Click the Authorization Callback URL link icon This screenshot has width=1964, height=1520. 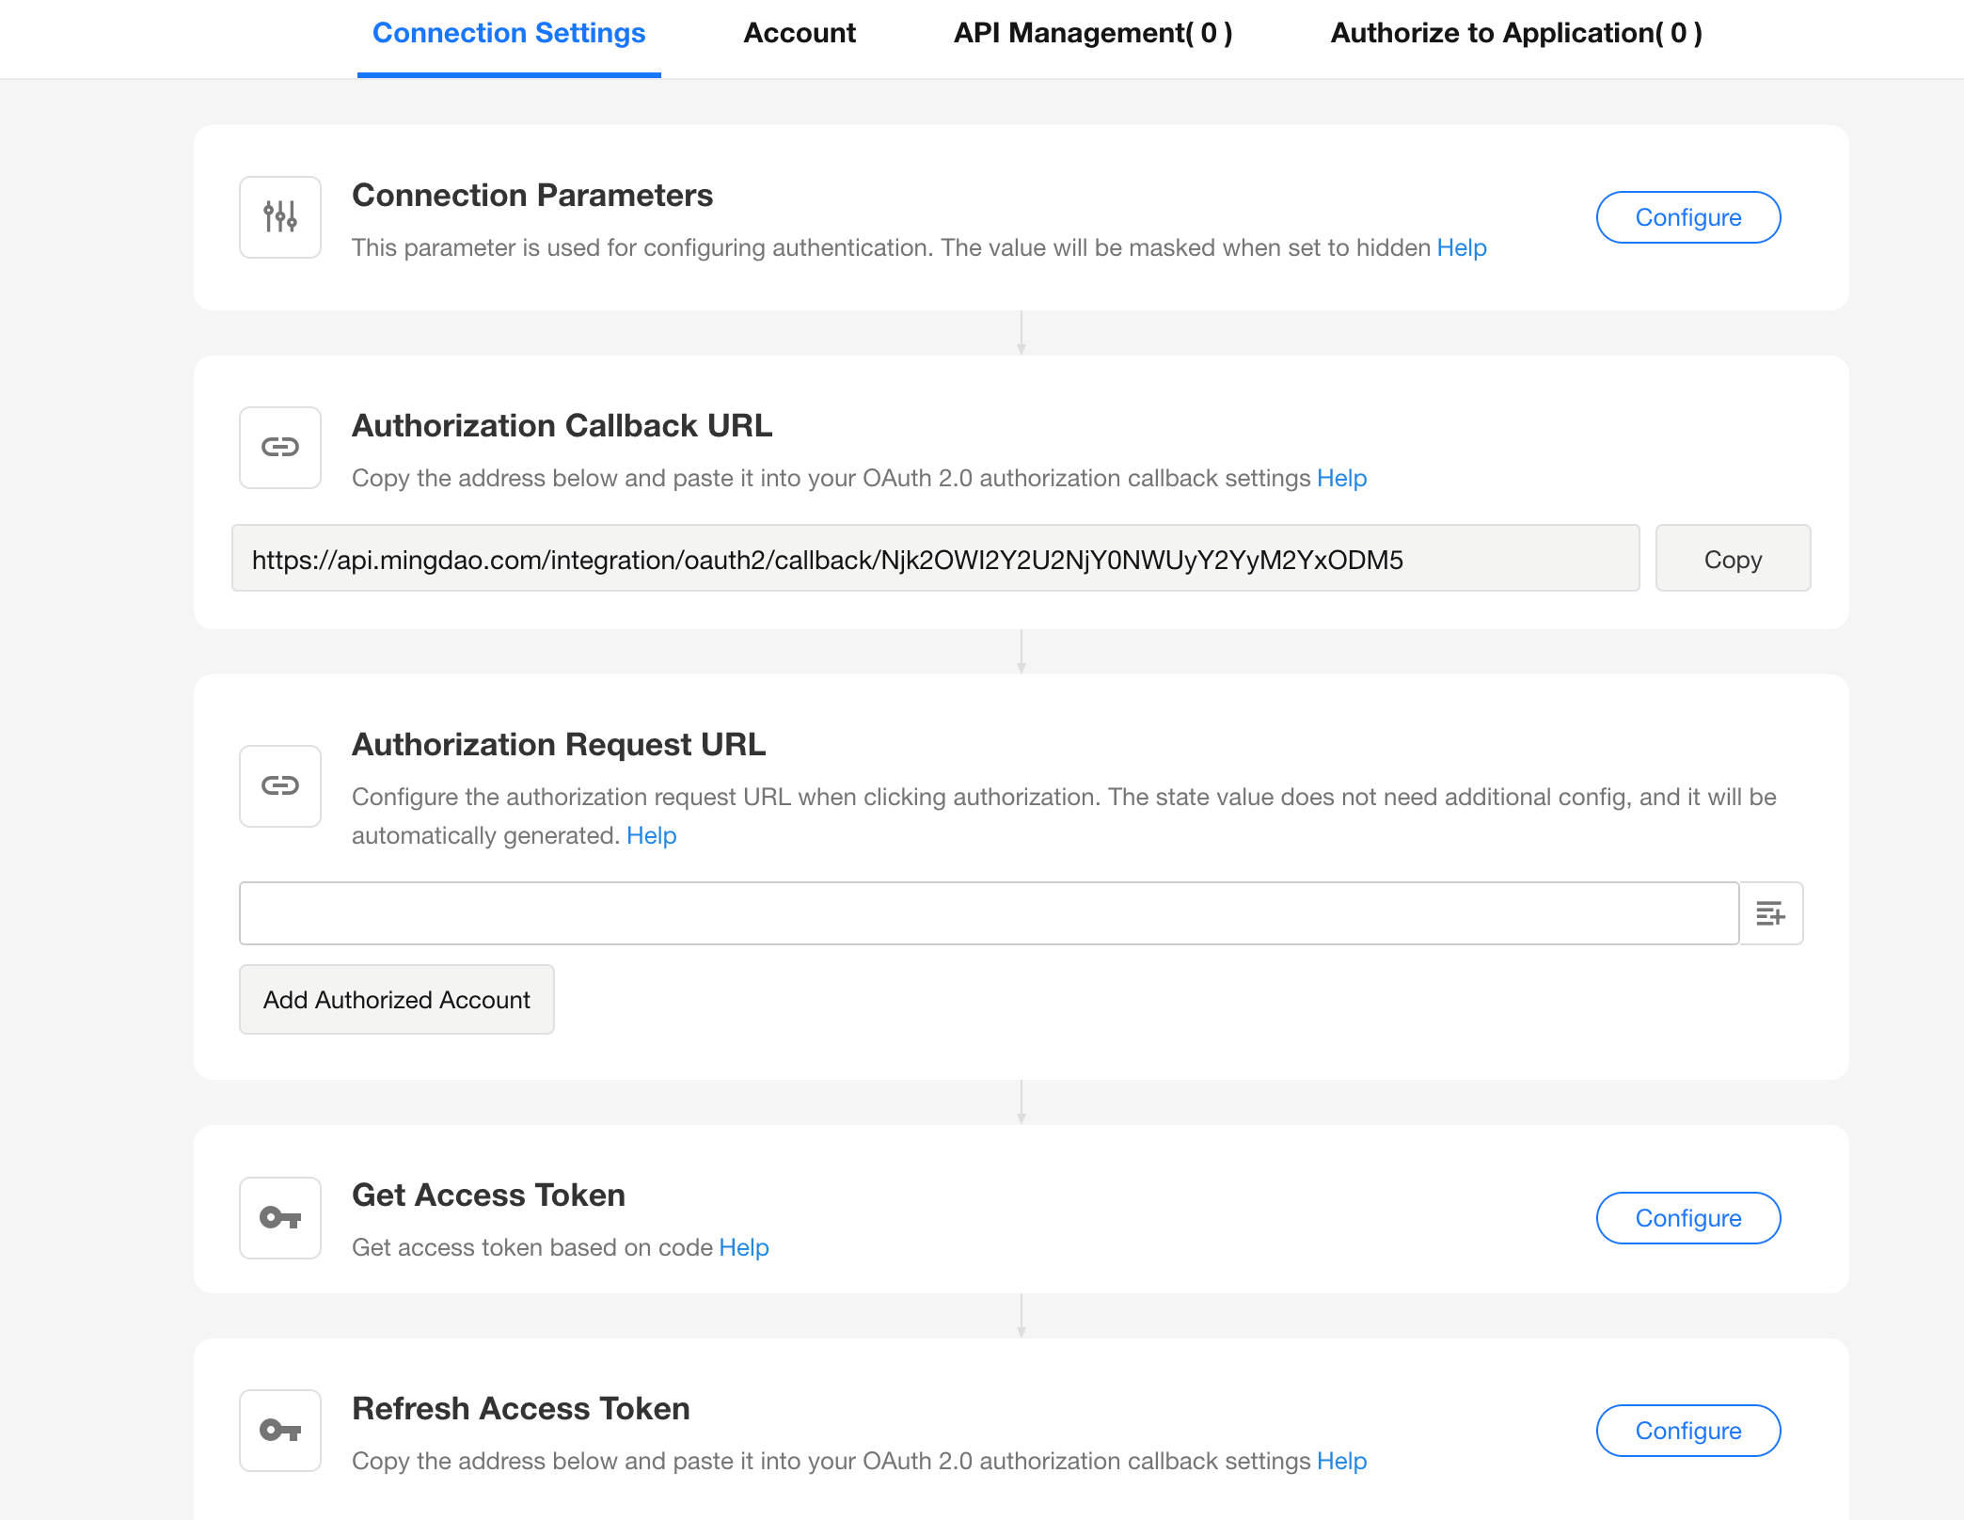(280, 447)
